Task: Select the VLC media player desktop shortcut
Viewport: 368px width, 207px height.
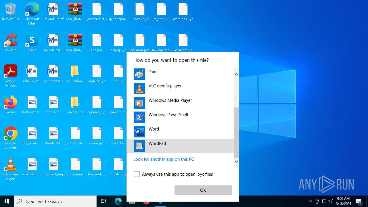Action: 11,169
